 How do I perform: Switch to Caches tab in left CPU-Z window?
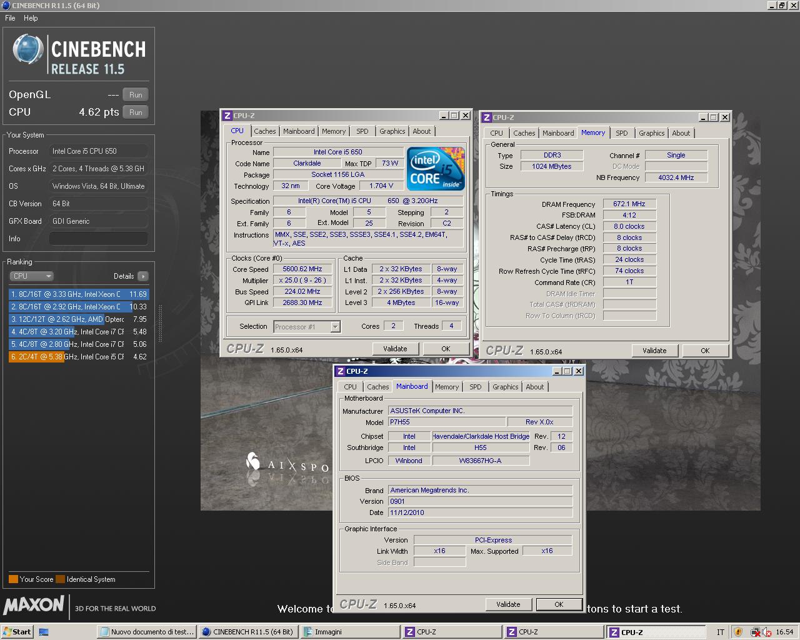(265, 131)
